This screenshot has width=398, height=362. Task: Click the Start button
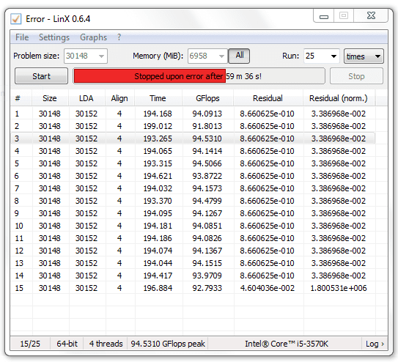pyautogui.click(x=41, y=76)
